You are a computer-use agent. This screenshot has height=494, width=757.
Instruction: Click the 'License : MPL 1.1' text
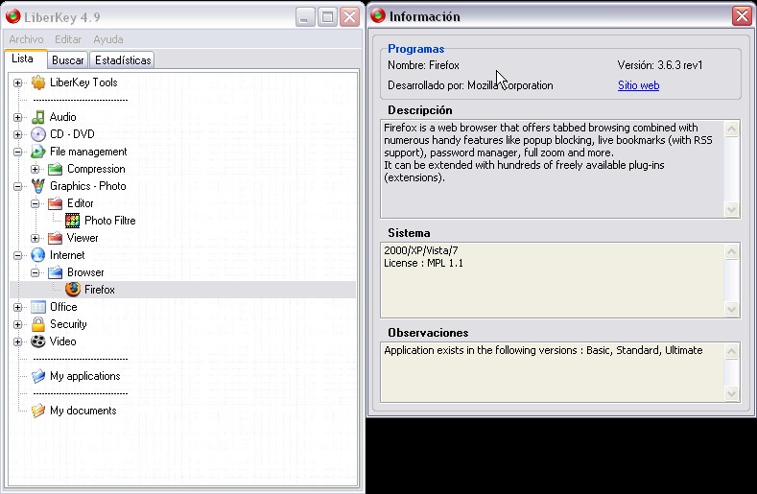(x=423, y=263)
